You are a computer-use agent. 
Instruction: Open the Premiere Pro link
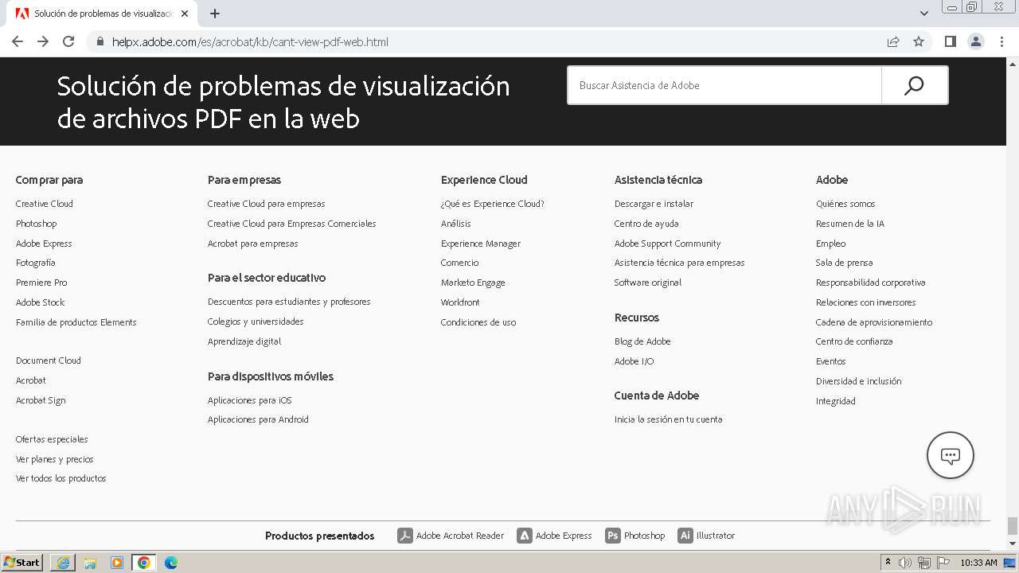pyautogui.click(x=41, y=283)
